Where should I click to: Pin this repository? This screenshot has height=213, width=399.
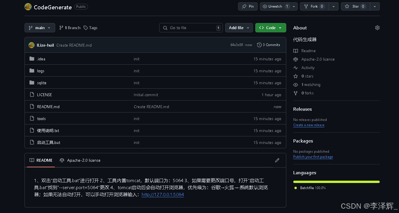247,6
